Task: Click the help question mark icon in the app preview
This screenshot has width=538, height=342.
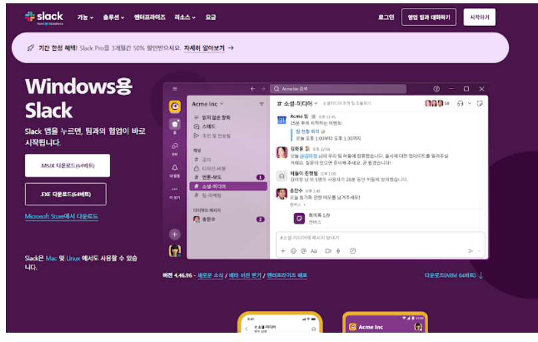Action: (x=436, y=89)
